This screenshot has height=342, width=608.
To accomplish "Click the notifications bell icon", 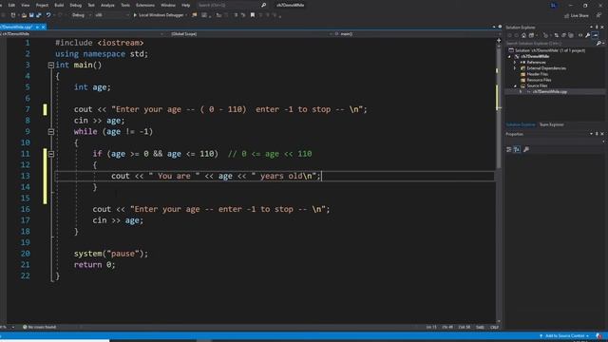I will (x=599, y=336).
